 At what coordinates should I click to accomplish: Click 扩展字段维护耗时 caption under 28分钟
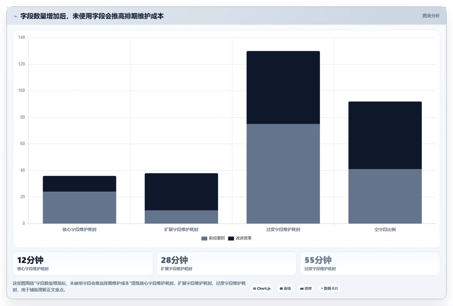point(177,269)
